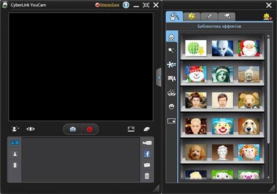Select the avatars category icon
This screenshot has width=277, height=194.
pos(172,37)
